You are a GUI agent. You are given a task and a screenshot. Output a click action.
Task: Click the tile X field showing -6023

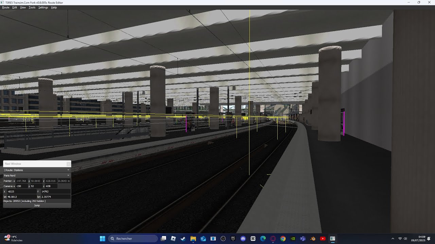[21, 191]
